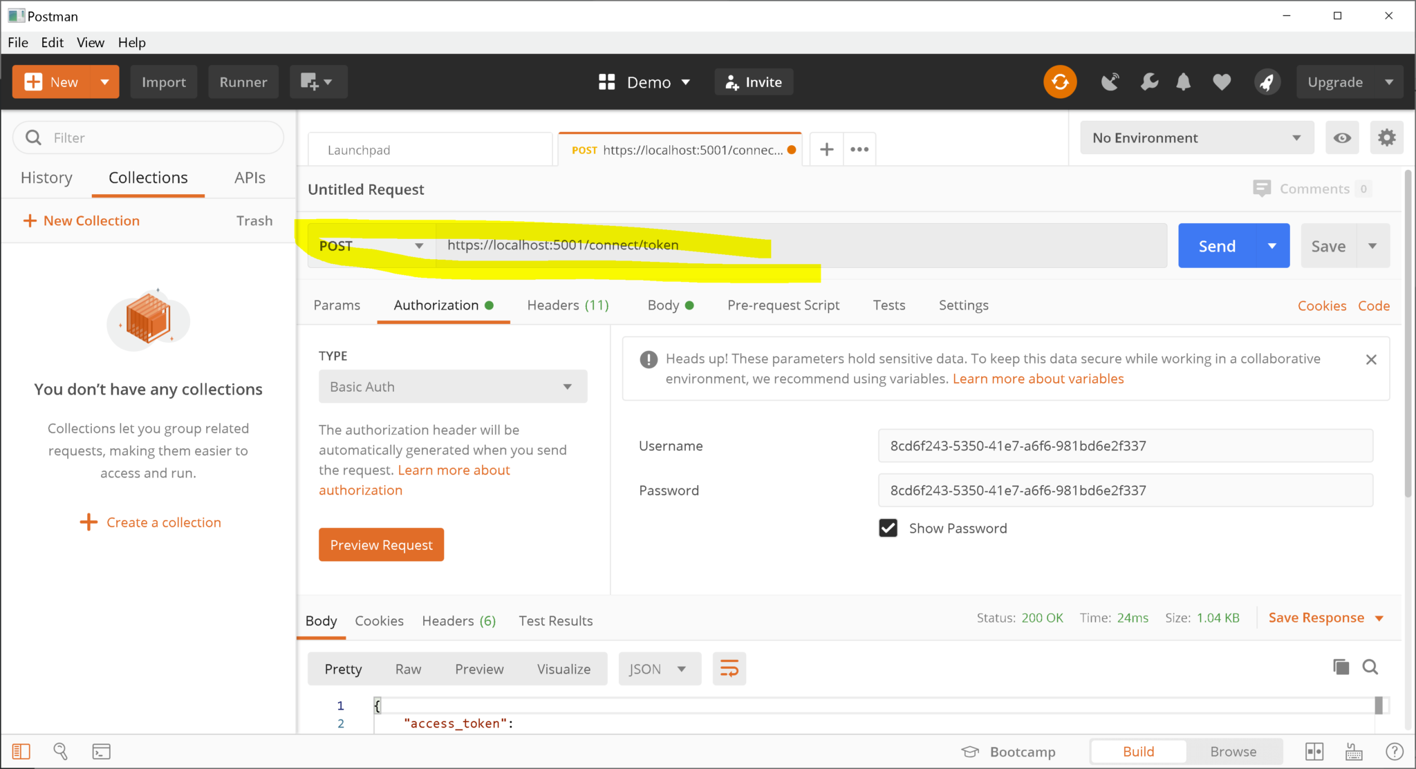Screen dimensions: 1416x769
Task: Open Manage Environments gear icon
Action: coord(1386,137)
